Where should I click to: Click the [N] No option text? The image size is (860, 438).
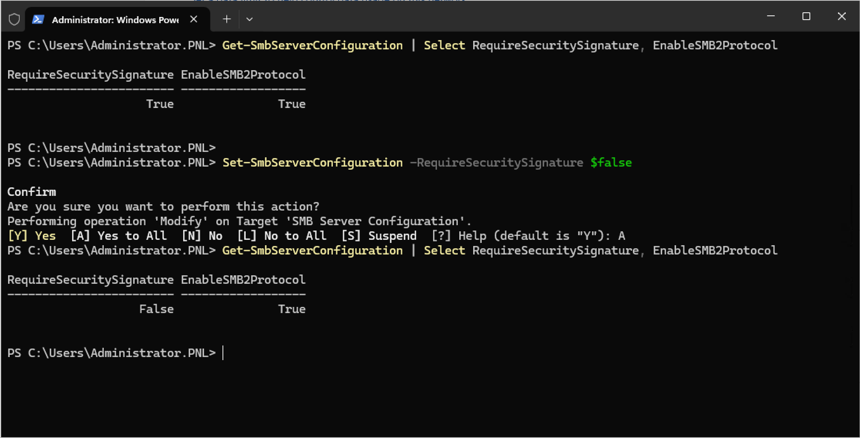click(x=202, y=236)
